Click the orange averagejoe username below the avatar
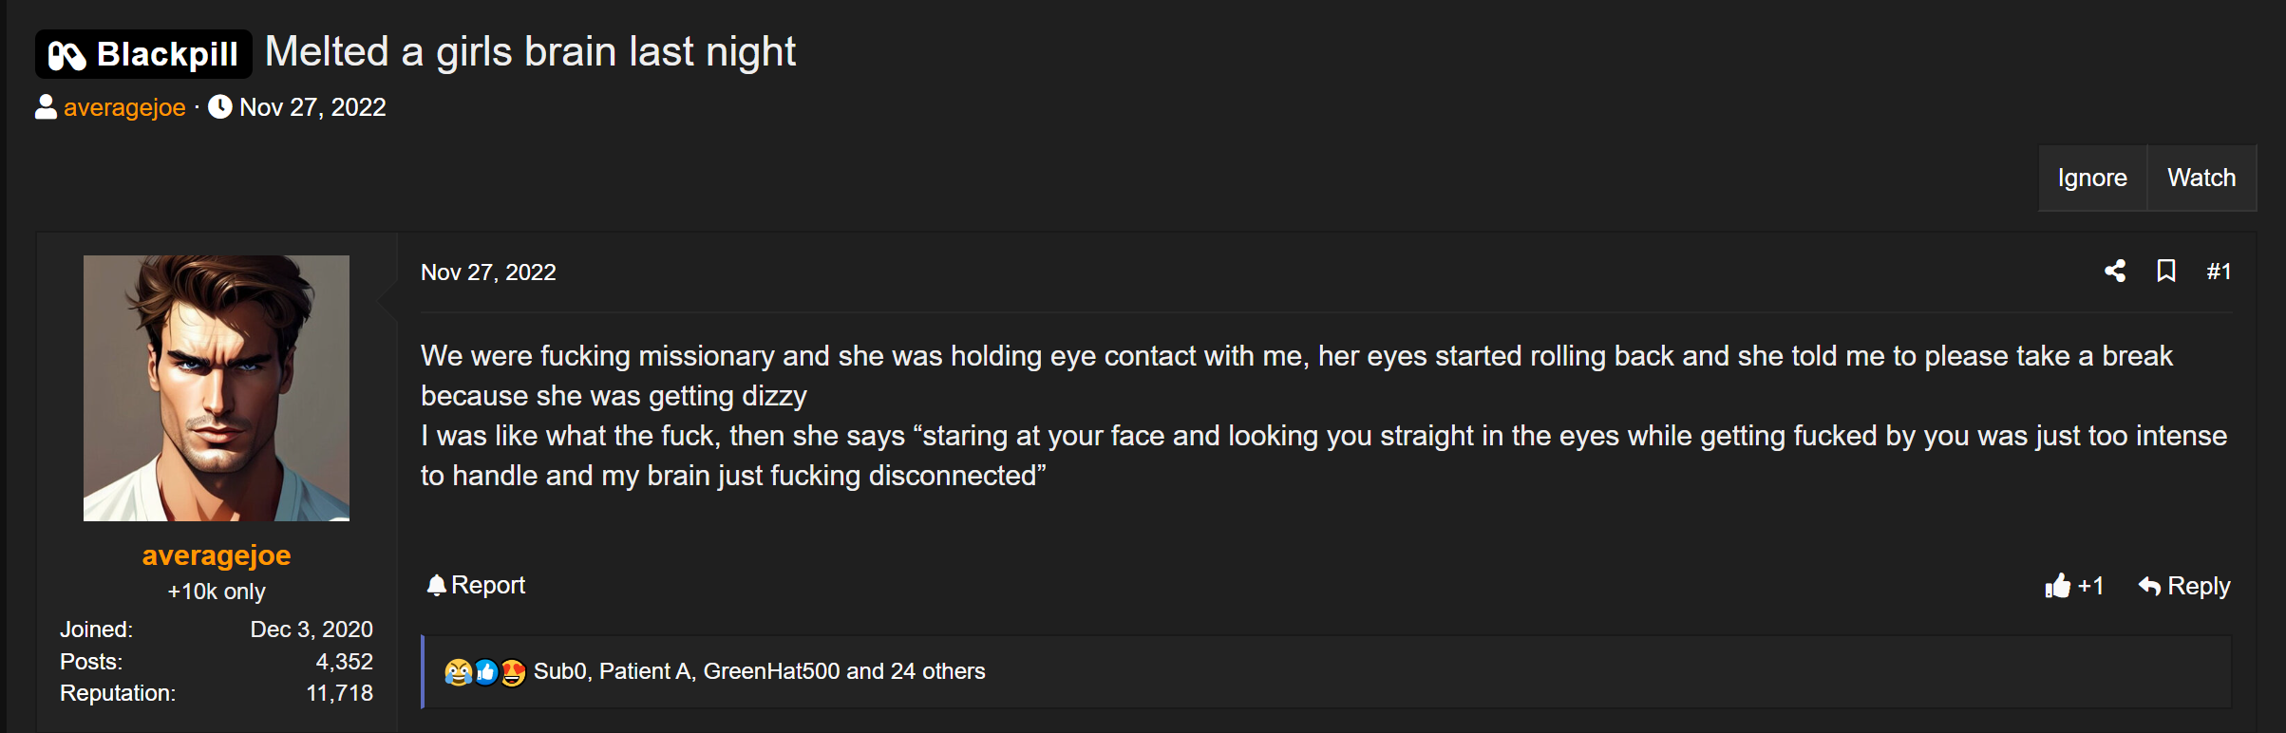 [x=217, y=555]
